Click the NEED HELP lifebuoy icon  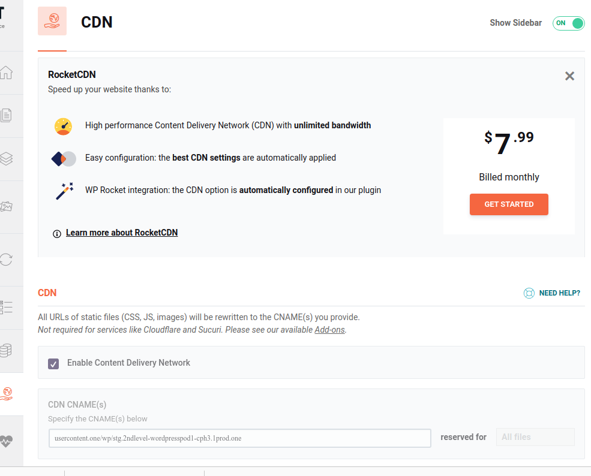(529, 293)
